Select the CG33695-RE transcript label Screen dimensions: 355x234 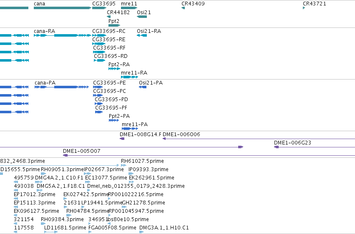tap(109, 39)
